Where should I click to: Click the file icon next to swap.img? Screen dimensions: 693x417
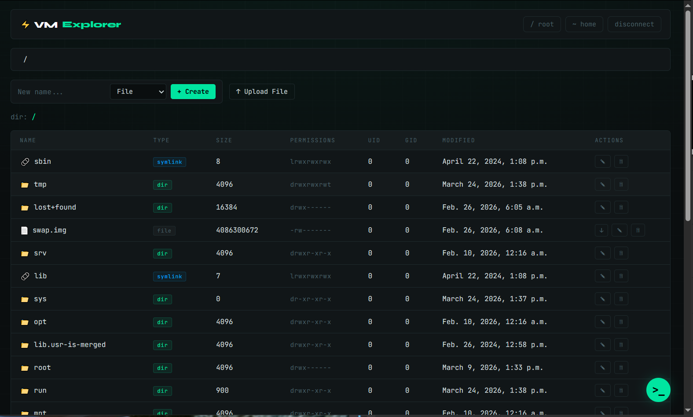coord(25,230)
